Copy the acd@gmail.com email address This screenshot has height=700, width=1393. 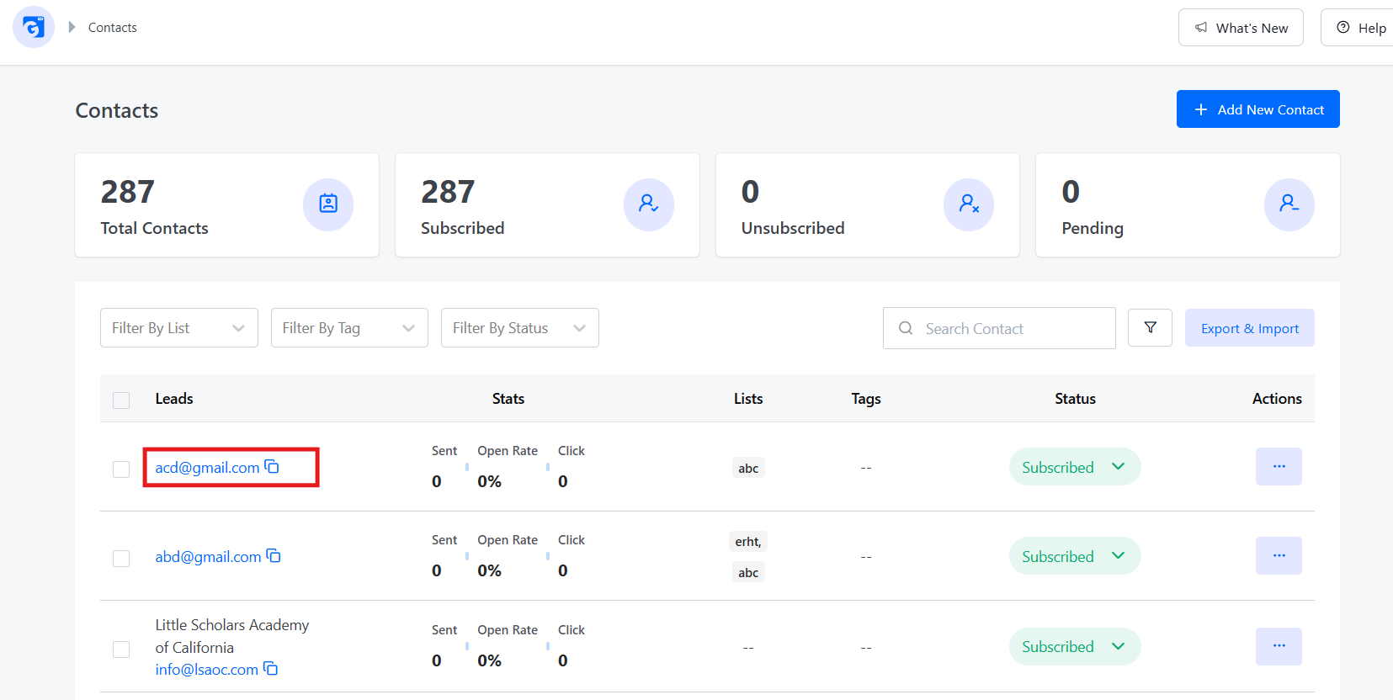272,466
